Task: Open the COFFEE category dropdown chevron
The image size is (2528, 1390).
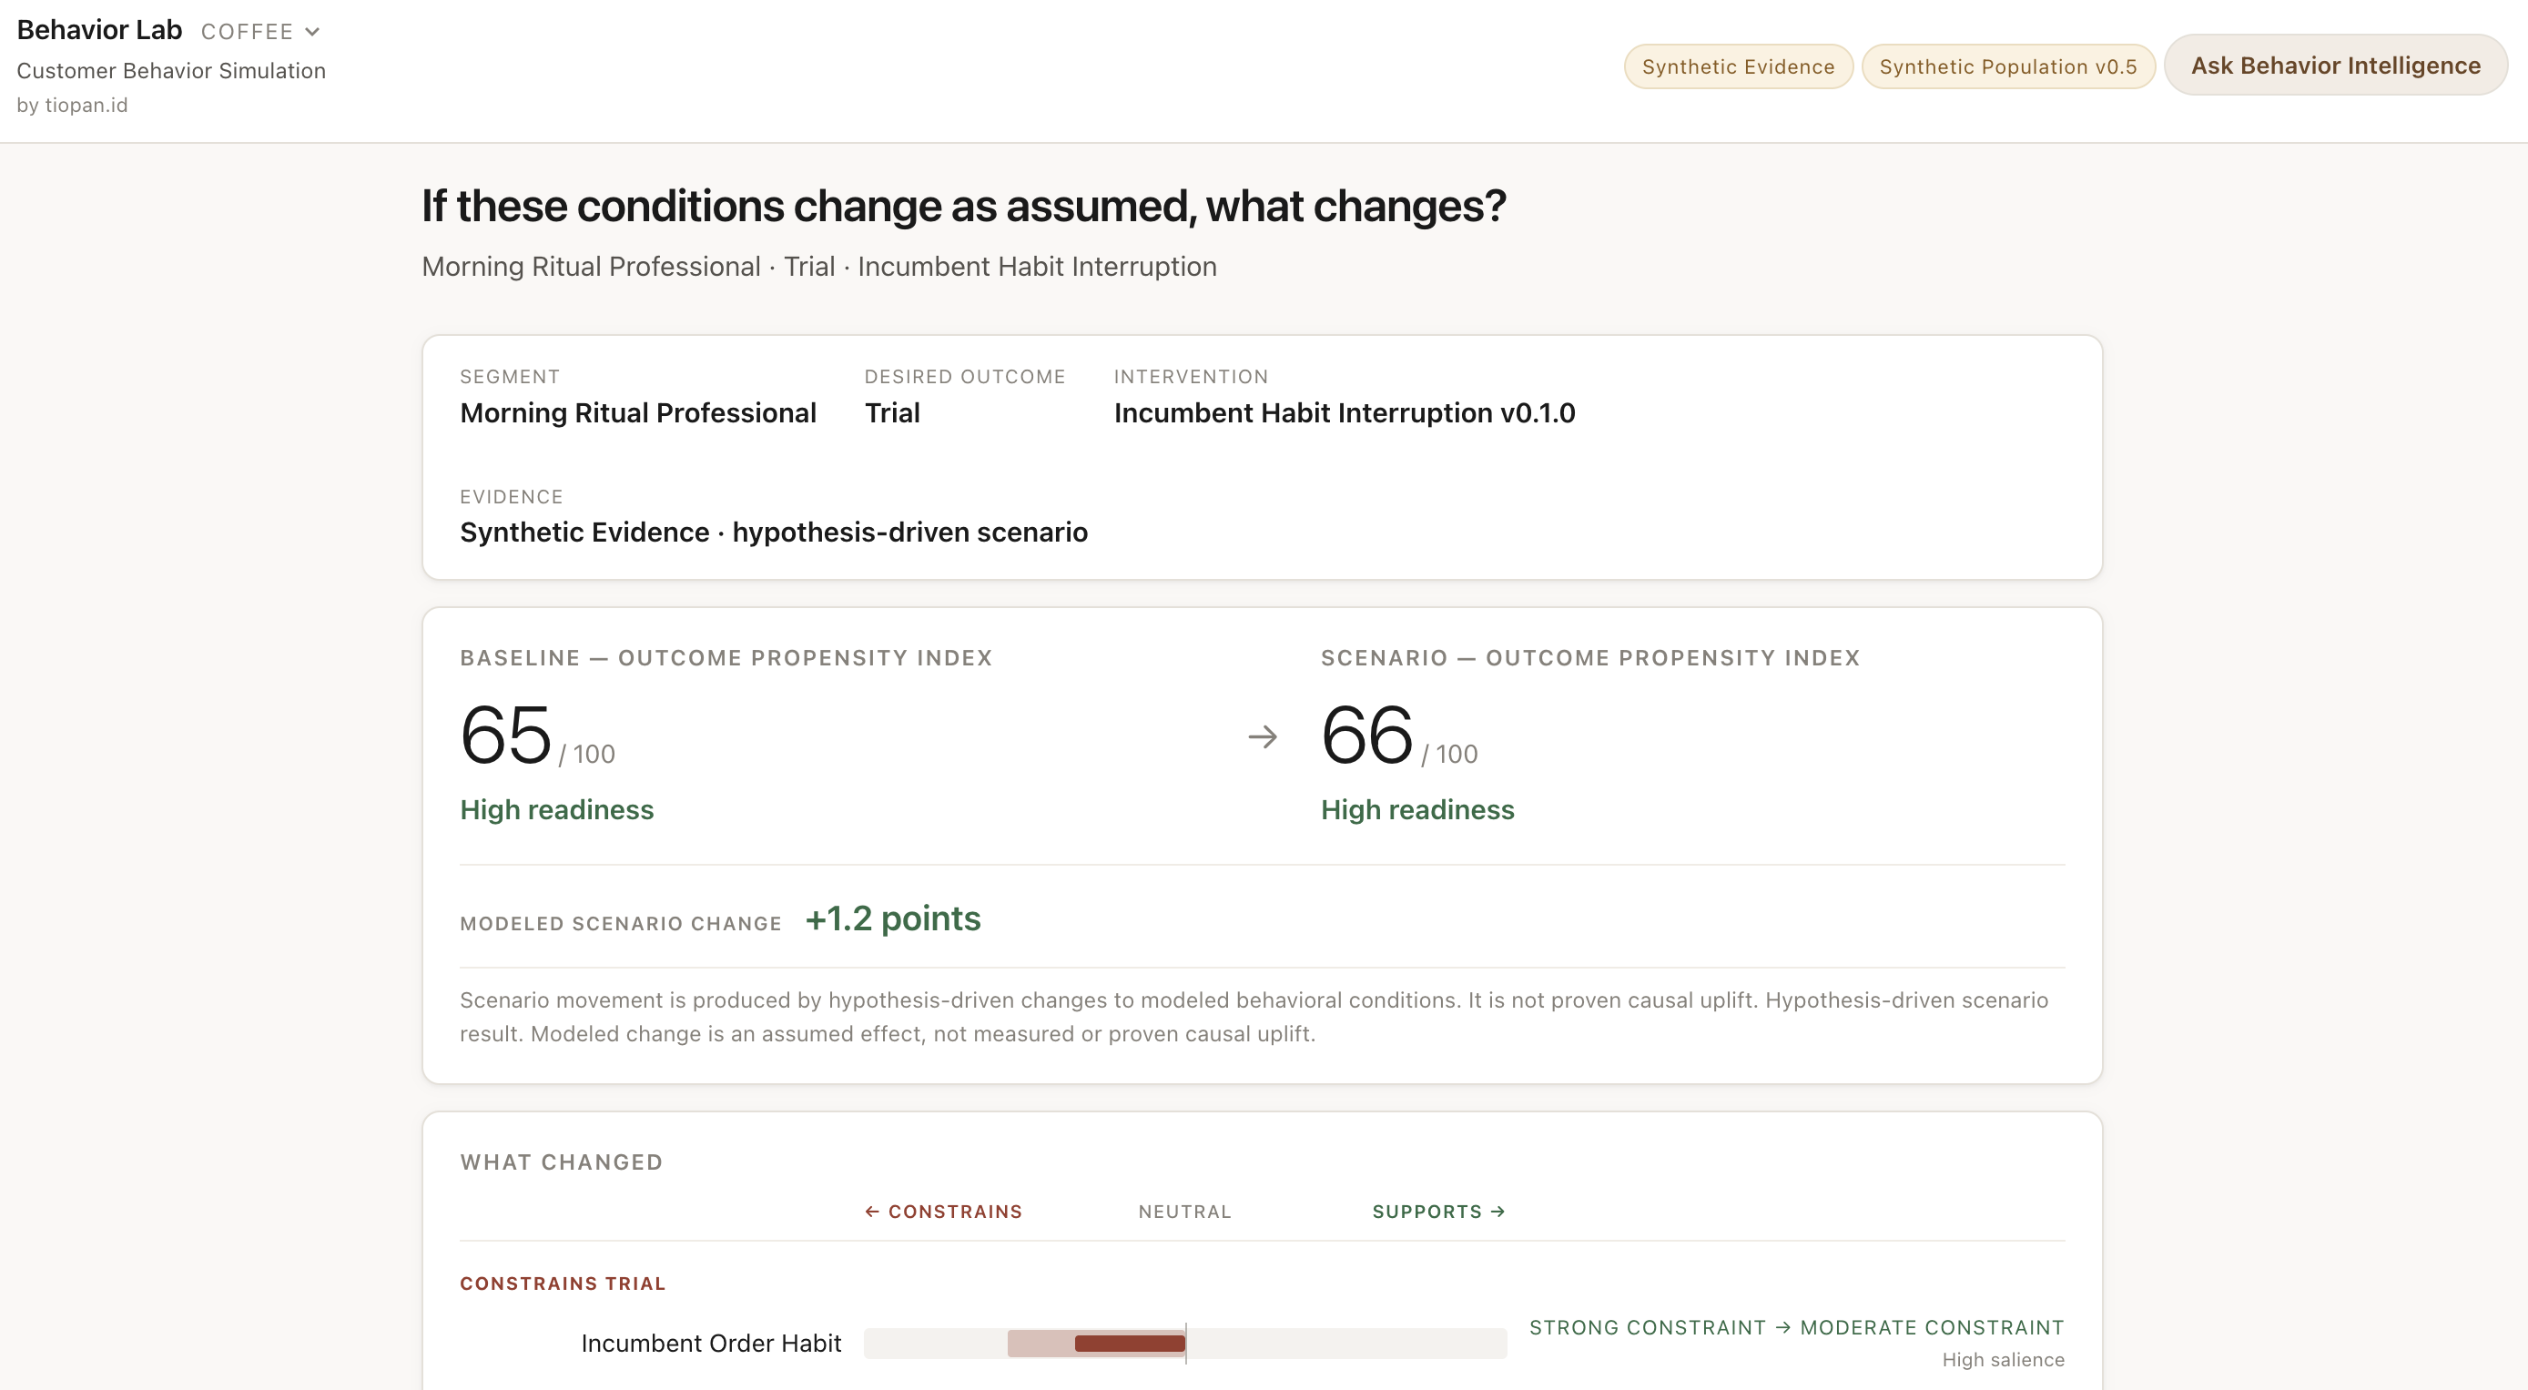Action: tap(312, 33)
